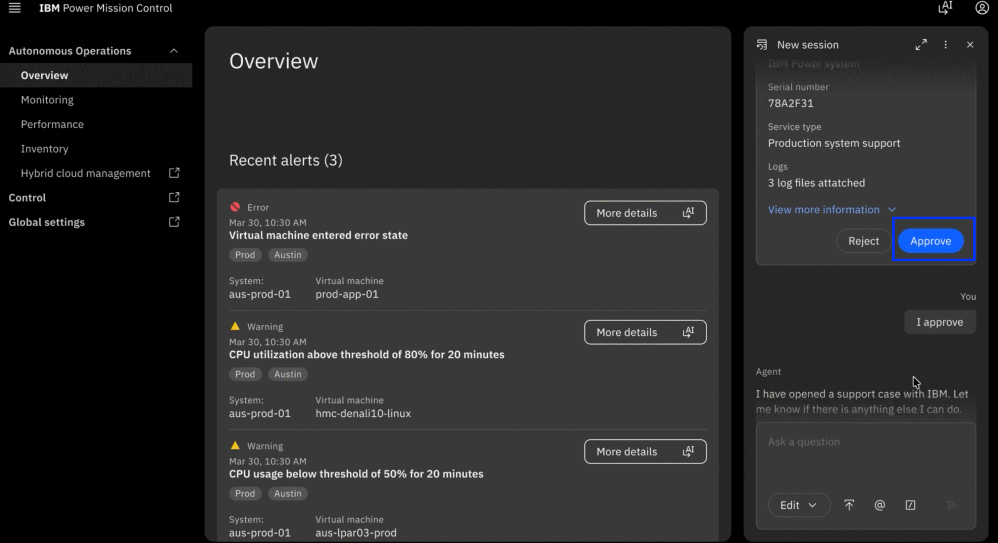Click Prod tag on CPU utilization alert
The image size is (998, 543).
(245, 374)
